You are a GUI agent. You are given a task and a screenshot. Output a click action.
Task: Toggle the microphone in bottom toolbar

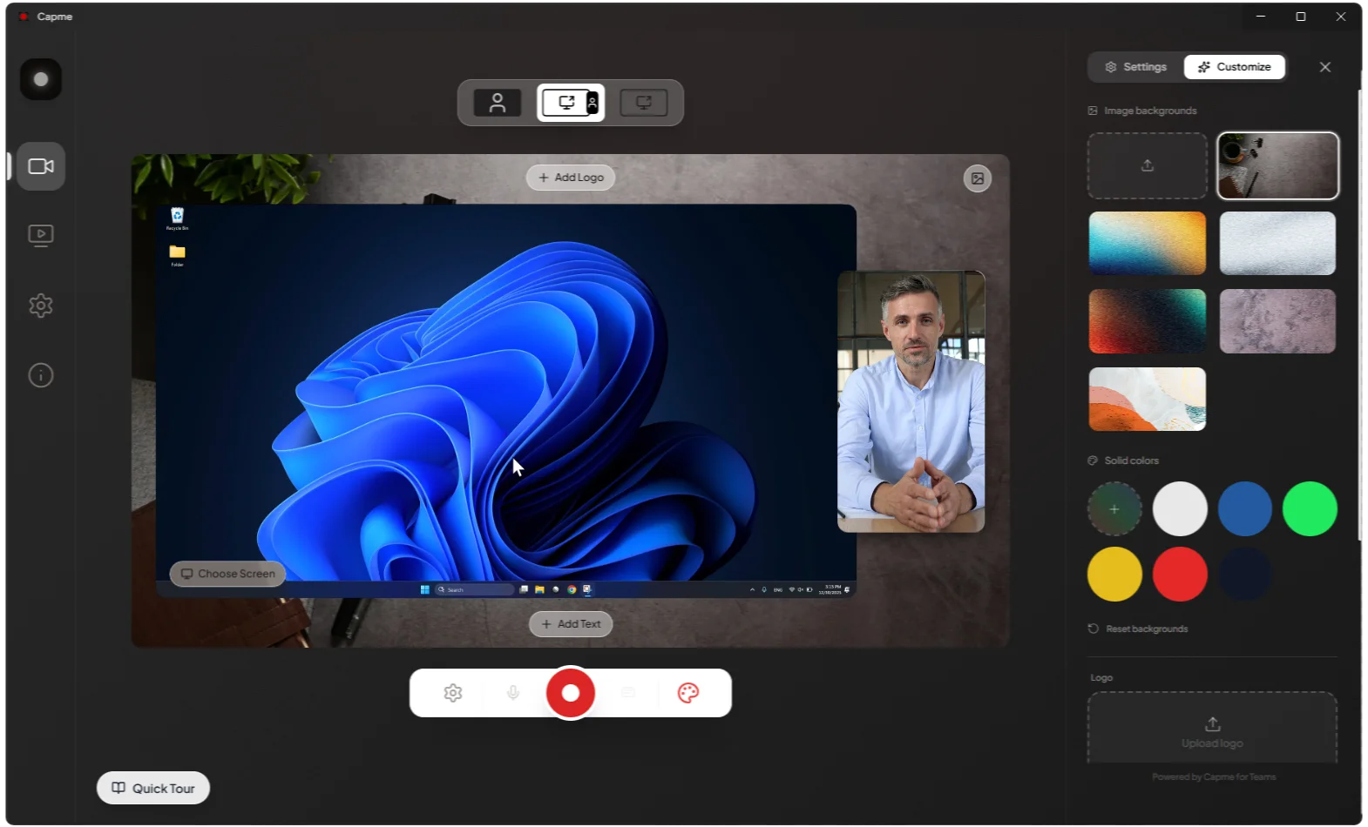[x=513, y=693]
